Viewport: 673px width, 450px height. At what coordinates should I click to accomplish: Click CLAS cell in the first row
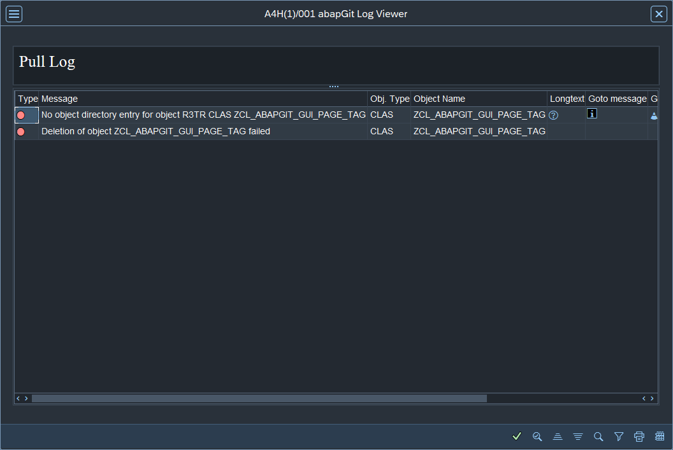click(x=389, y=115)
